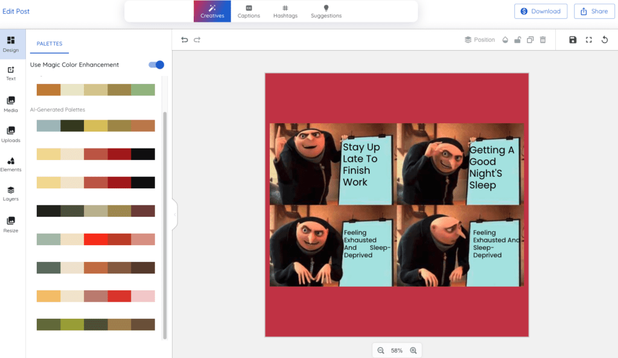618x358 pixels.
Task: Apply the gray-blue and dark olive palette
Action: 96,126
